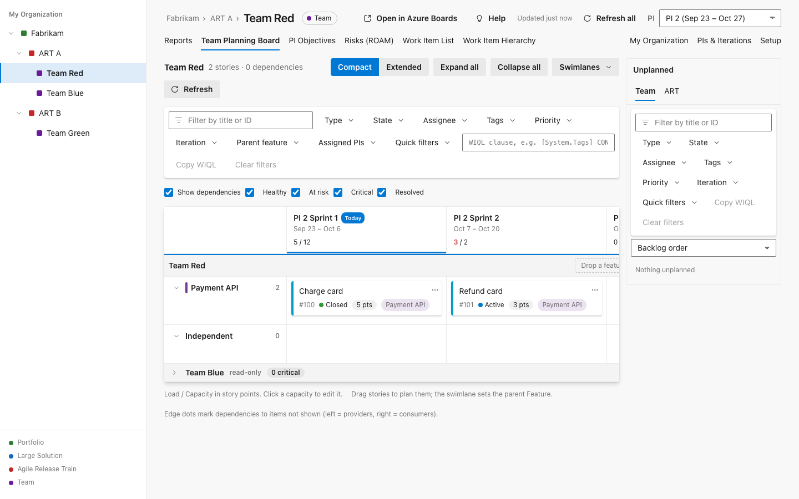Click the red square icon beside ART B
The image size is (799, 499).
click(x=32, y=113)
